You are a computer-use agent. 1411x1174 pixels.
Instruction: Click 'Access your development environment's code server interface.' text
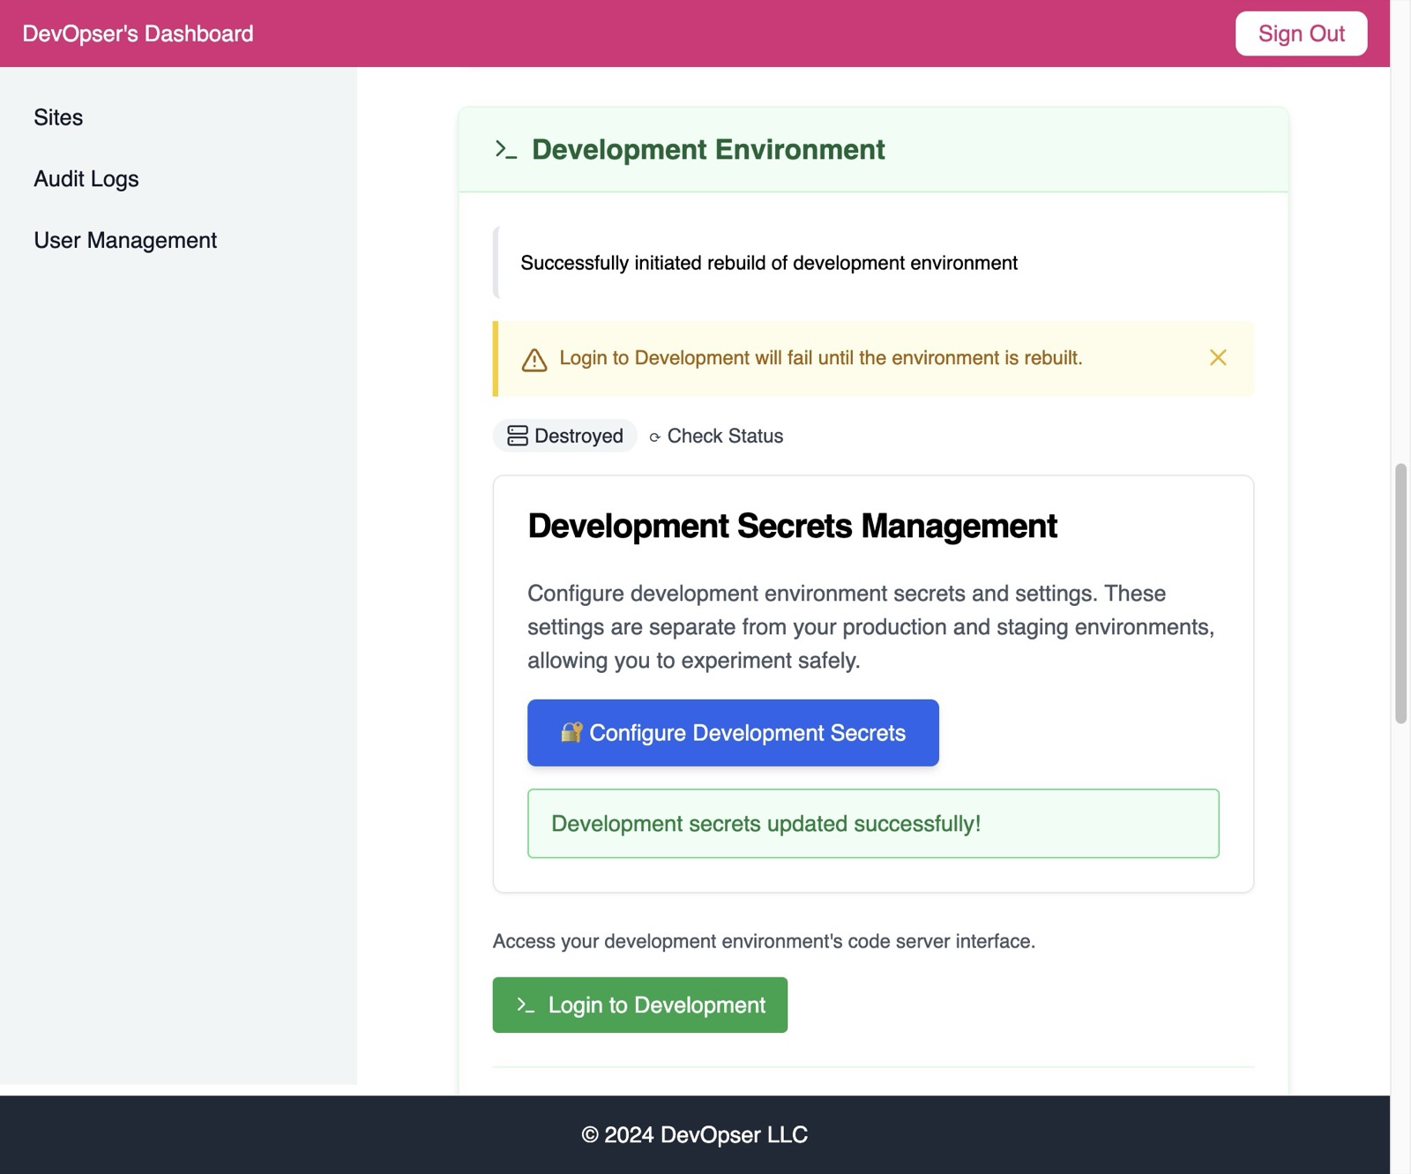[x=764, y=941]
